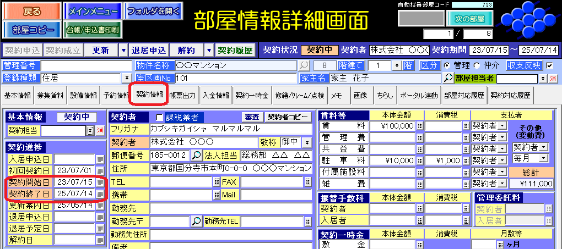Screen dimensions: 562x249
Task: Open the calendar picker for 契約開始日
Action: tap(100, 182)
